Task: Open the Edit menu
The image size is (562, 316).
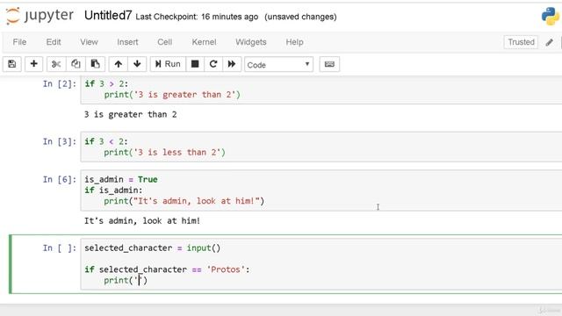Action: (x=54, y=42)
